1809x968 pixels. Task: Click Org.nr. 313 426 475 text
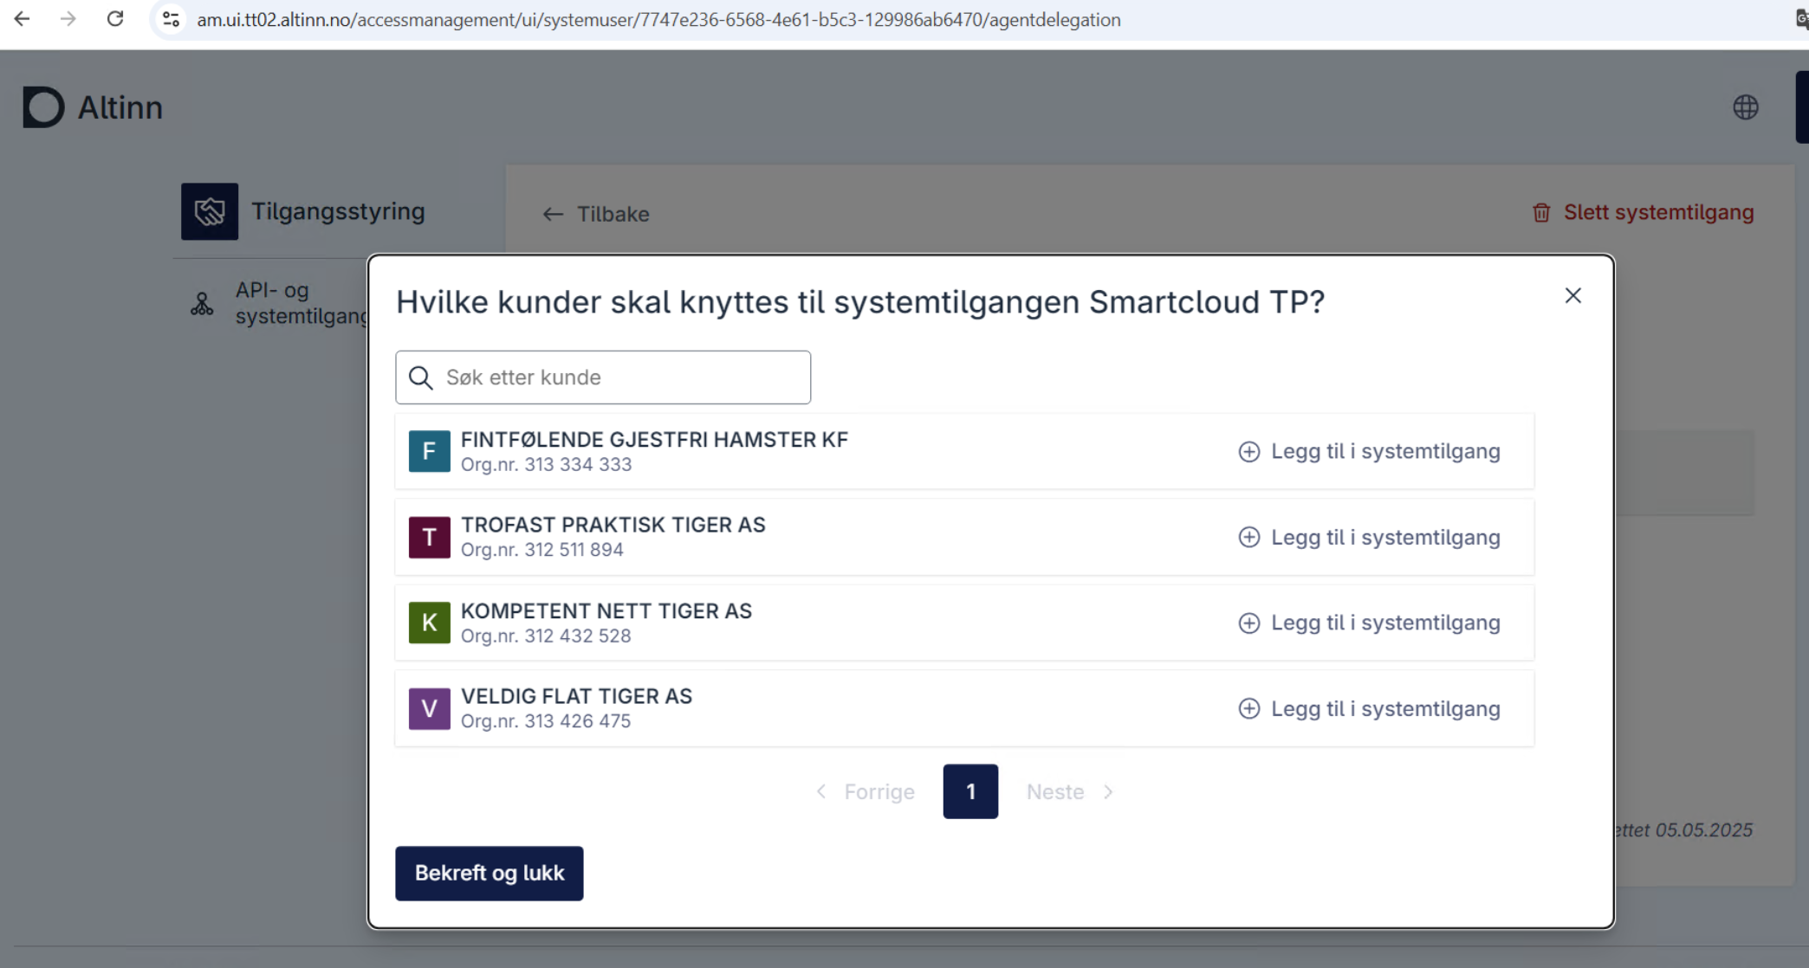(546, 721)
